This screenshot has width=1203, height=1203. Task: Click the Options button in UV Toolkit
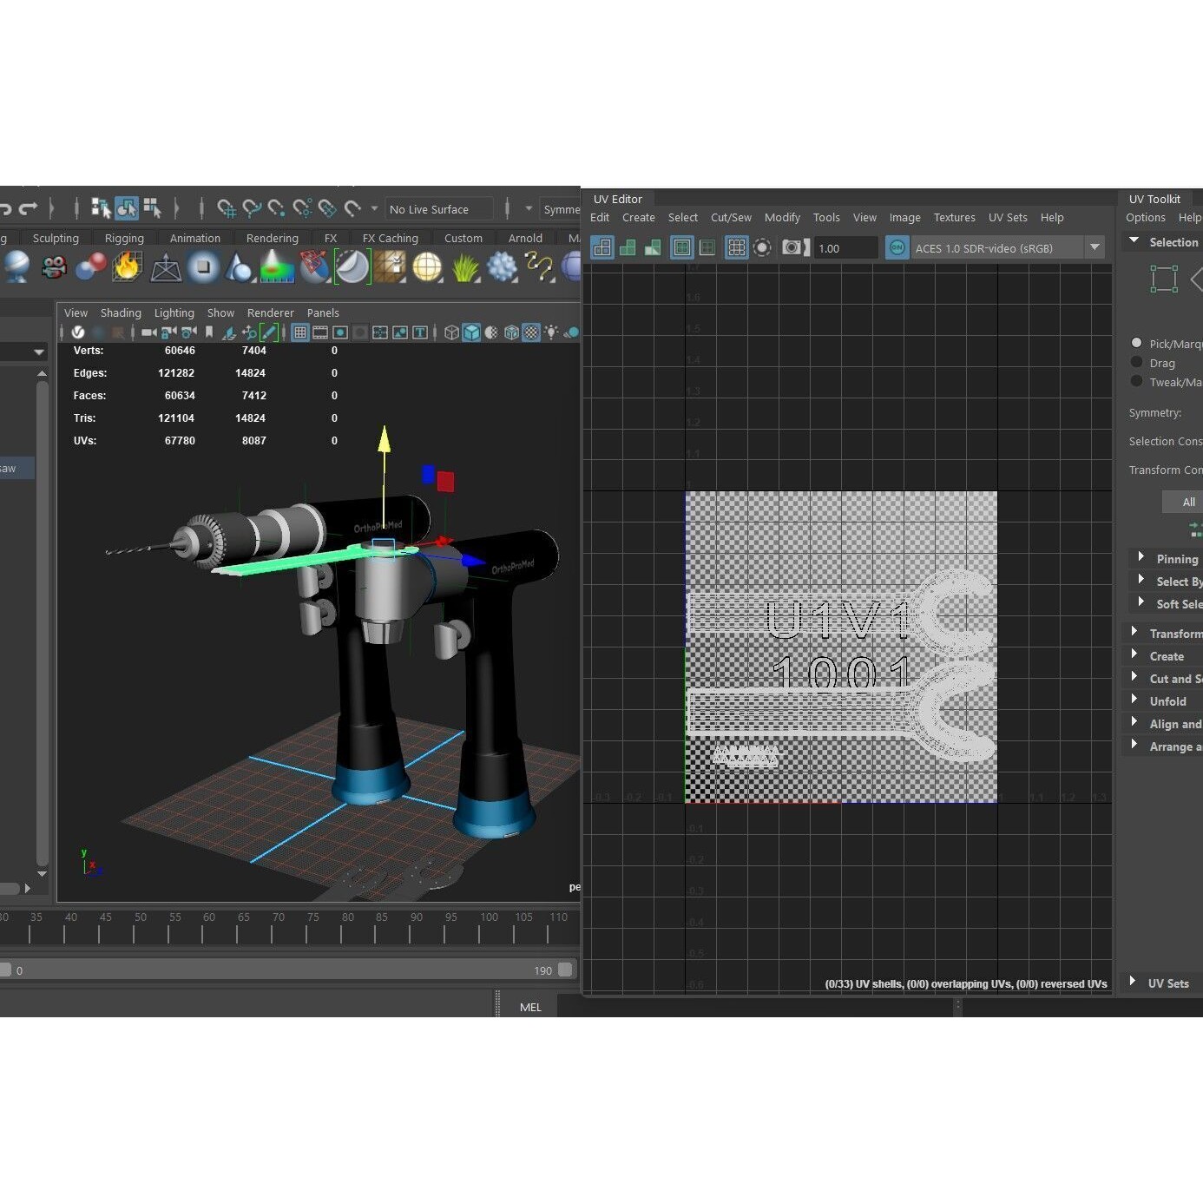pos(1145,217)
